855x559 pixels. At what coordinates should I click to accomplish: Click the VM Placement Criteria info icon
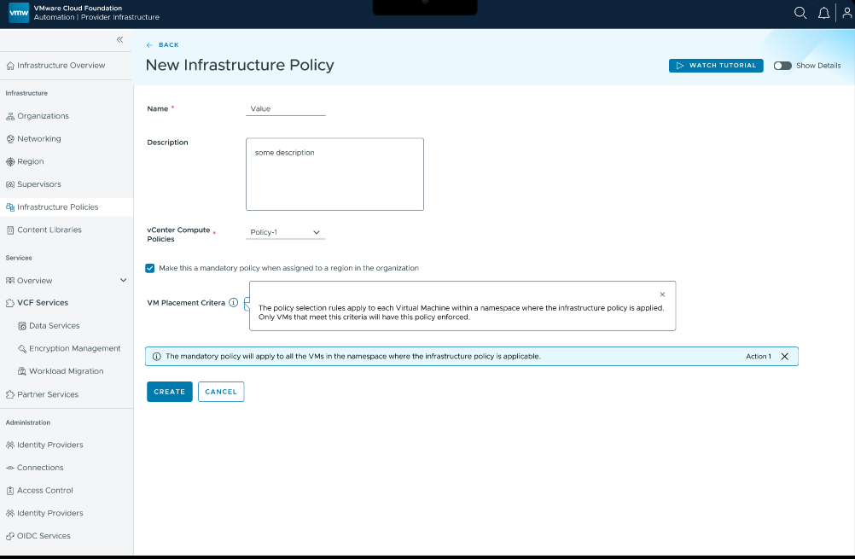click(234, 303)
